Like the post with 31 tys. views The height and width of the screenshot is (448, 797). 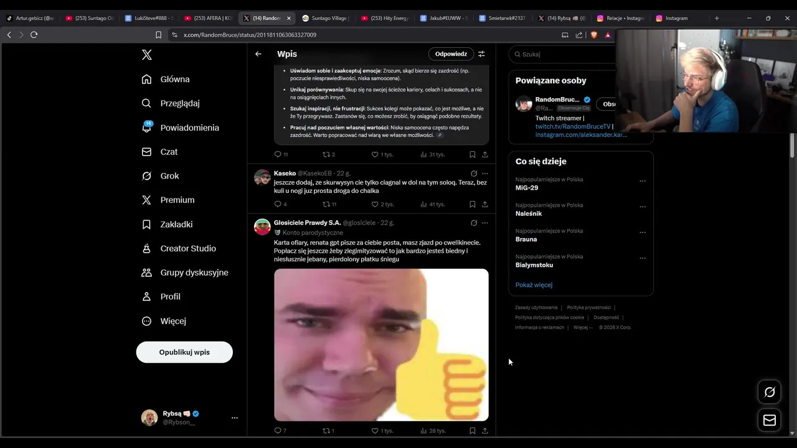[382, 154]
